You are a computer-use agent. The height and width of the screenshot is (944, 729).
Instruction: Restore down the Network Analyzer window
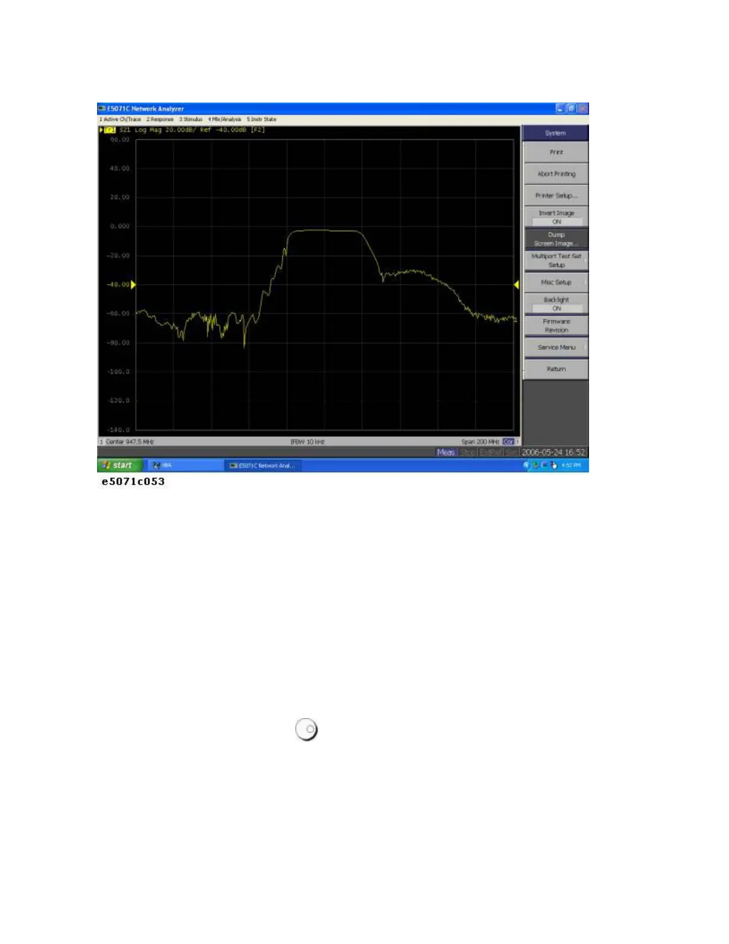coord(572,108)
